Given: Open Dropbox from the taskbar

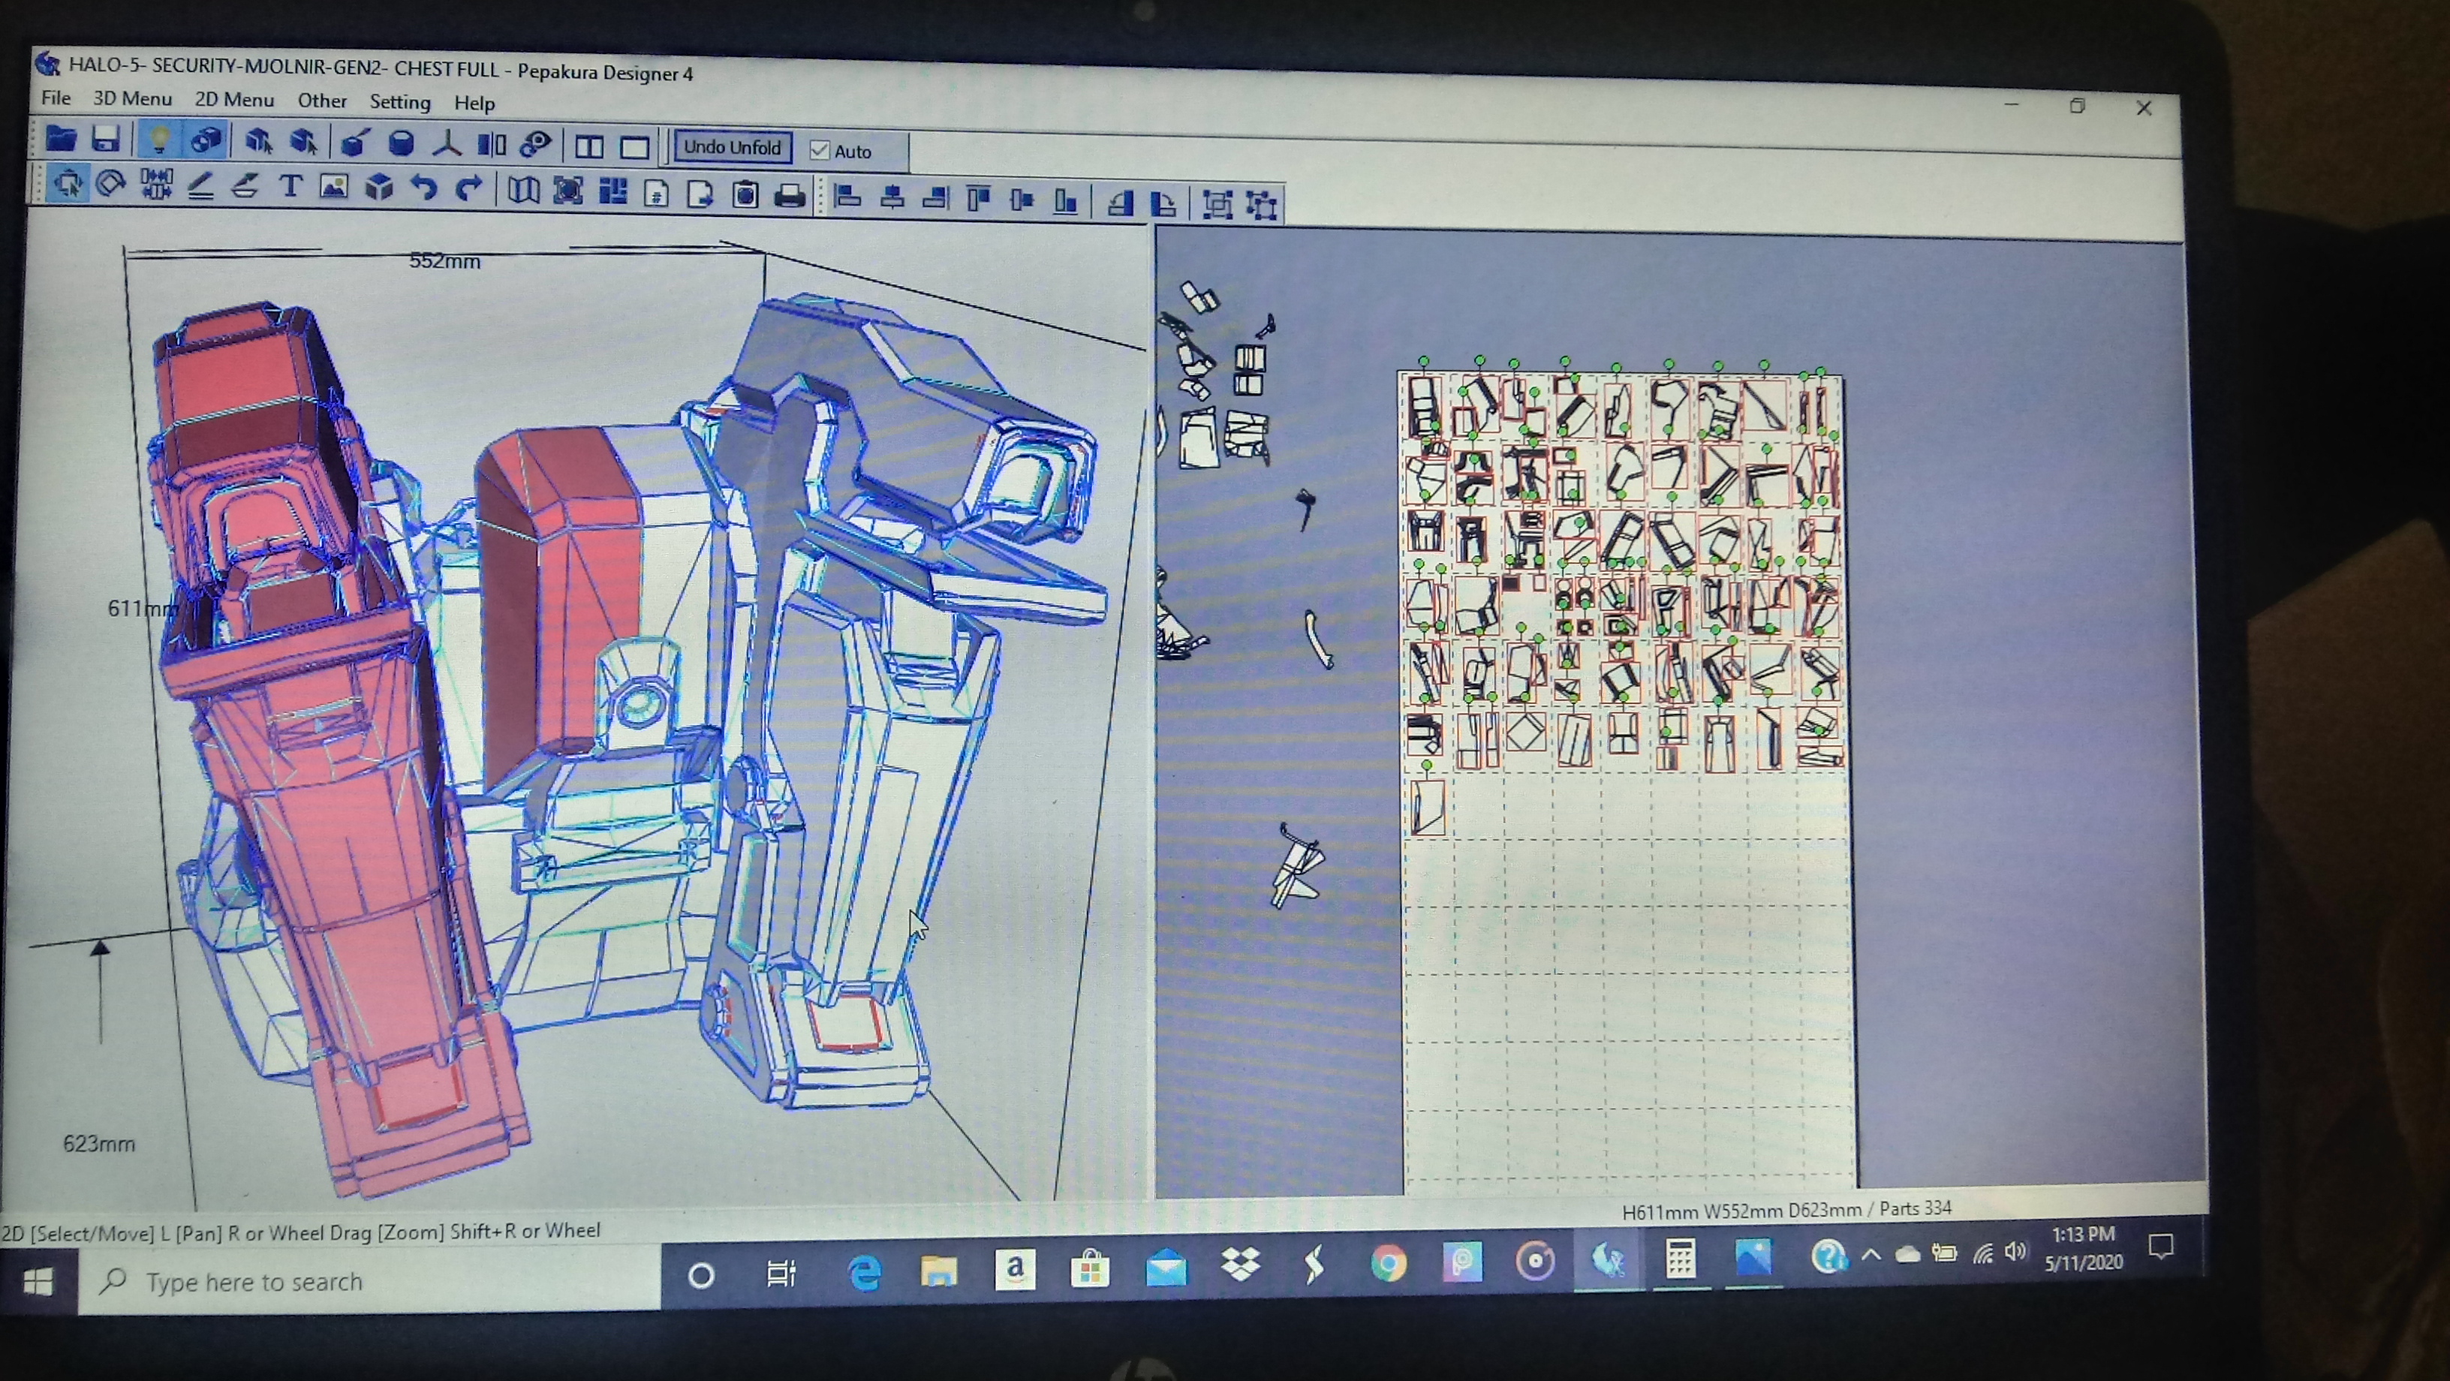Looking at the screenshot, I should coord(1239,1264).
